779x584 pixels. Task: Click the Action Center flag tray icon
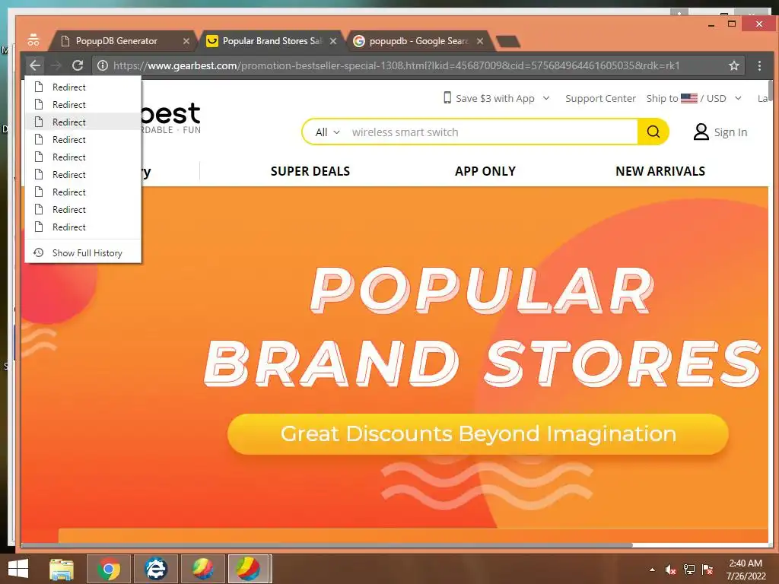(707, 570)
